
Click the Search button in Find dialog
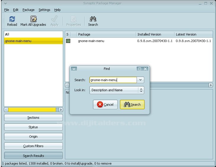(x=132, y=105)
